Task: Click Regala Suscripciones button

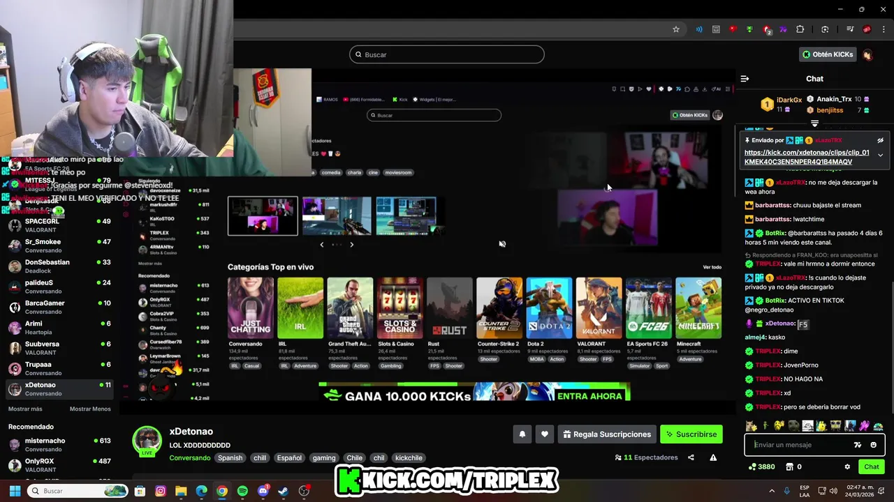Action: [607, 434]
